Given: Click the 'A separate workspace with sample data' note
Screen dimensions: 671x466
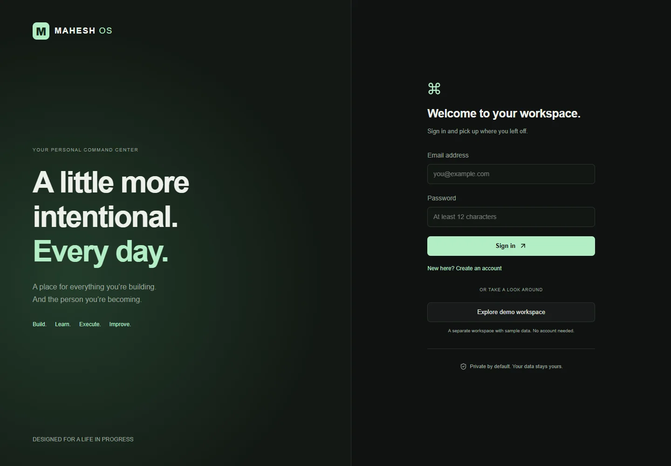Looking at the screenshot, I should coord(511,331).
